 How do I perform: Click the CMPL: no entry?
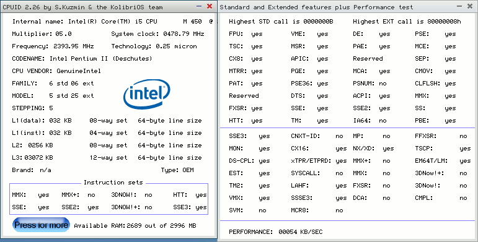point(441,198)
